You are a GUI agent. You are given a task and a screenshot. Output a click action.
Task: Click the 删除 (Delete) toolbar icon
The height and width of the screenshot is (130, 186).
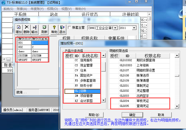tap(26, 29)
